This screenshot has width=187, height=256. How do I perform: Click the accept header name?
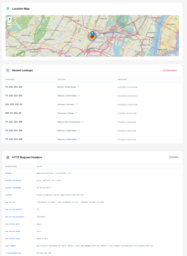(x=8, y=173)
